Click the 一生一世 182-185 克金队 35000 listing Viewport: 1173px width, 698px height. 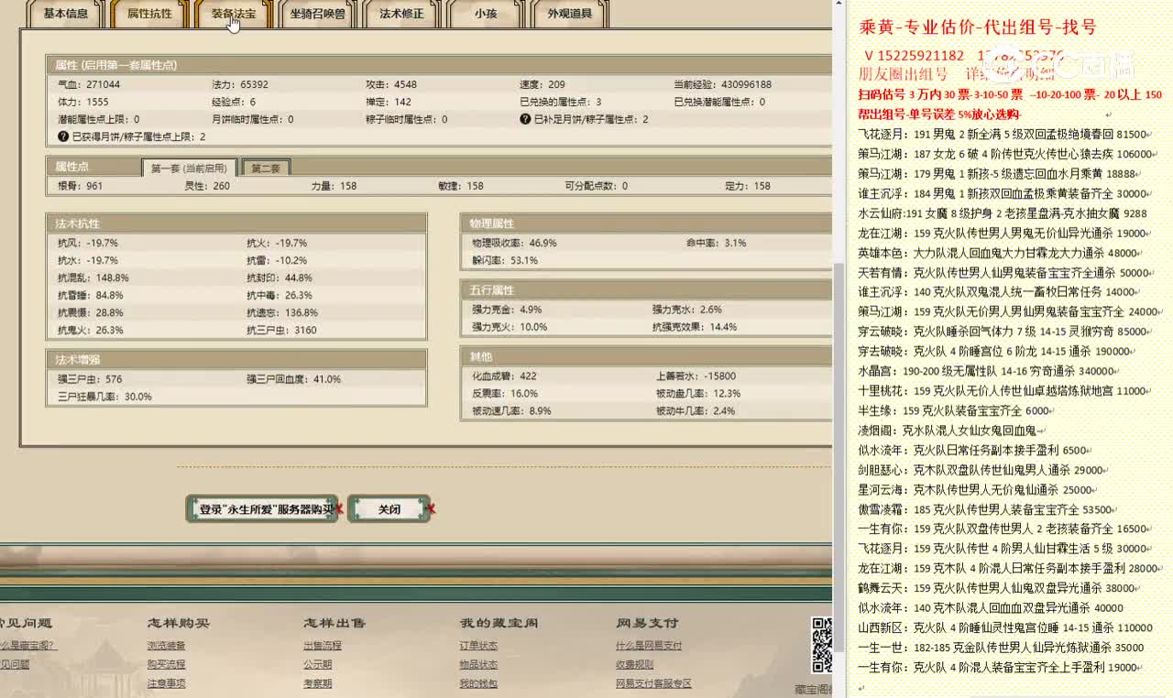[1001, 648]
